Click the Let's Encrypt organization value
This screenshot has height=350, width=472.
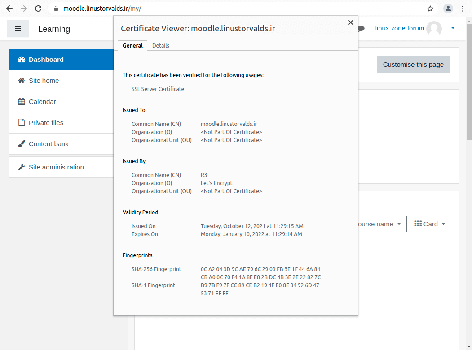(x=216, y=183)
